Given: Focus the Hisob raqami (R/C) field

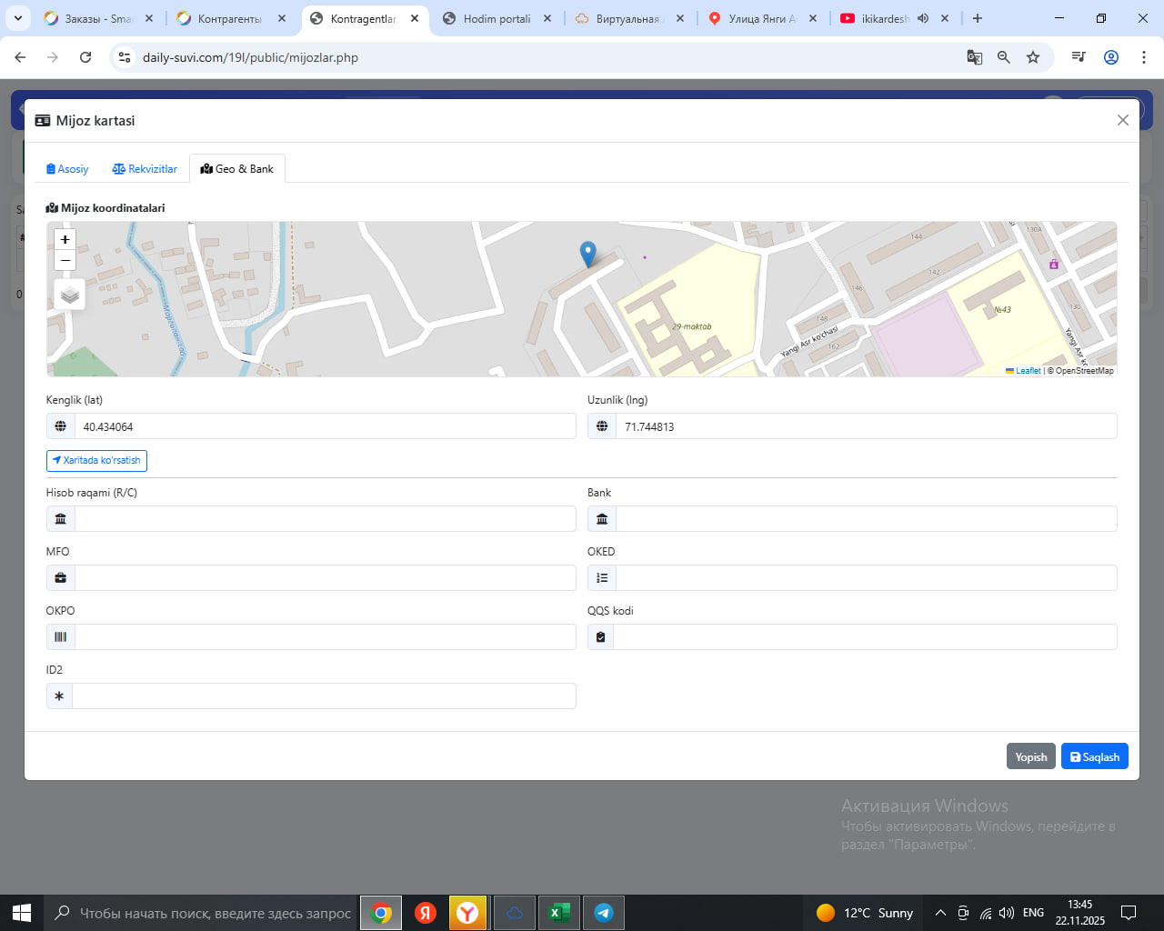Looking at the screenshot, I should (325, 519).
